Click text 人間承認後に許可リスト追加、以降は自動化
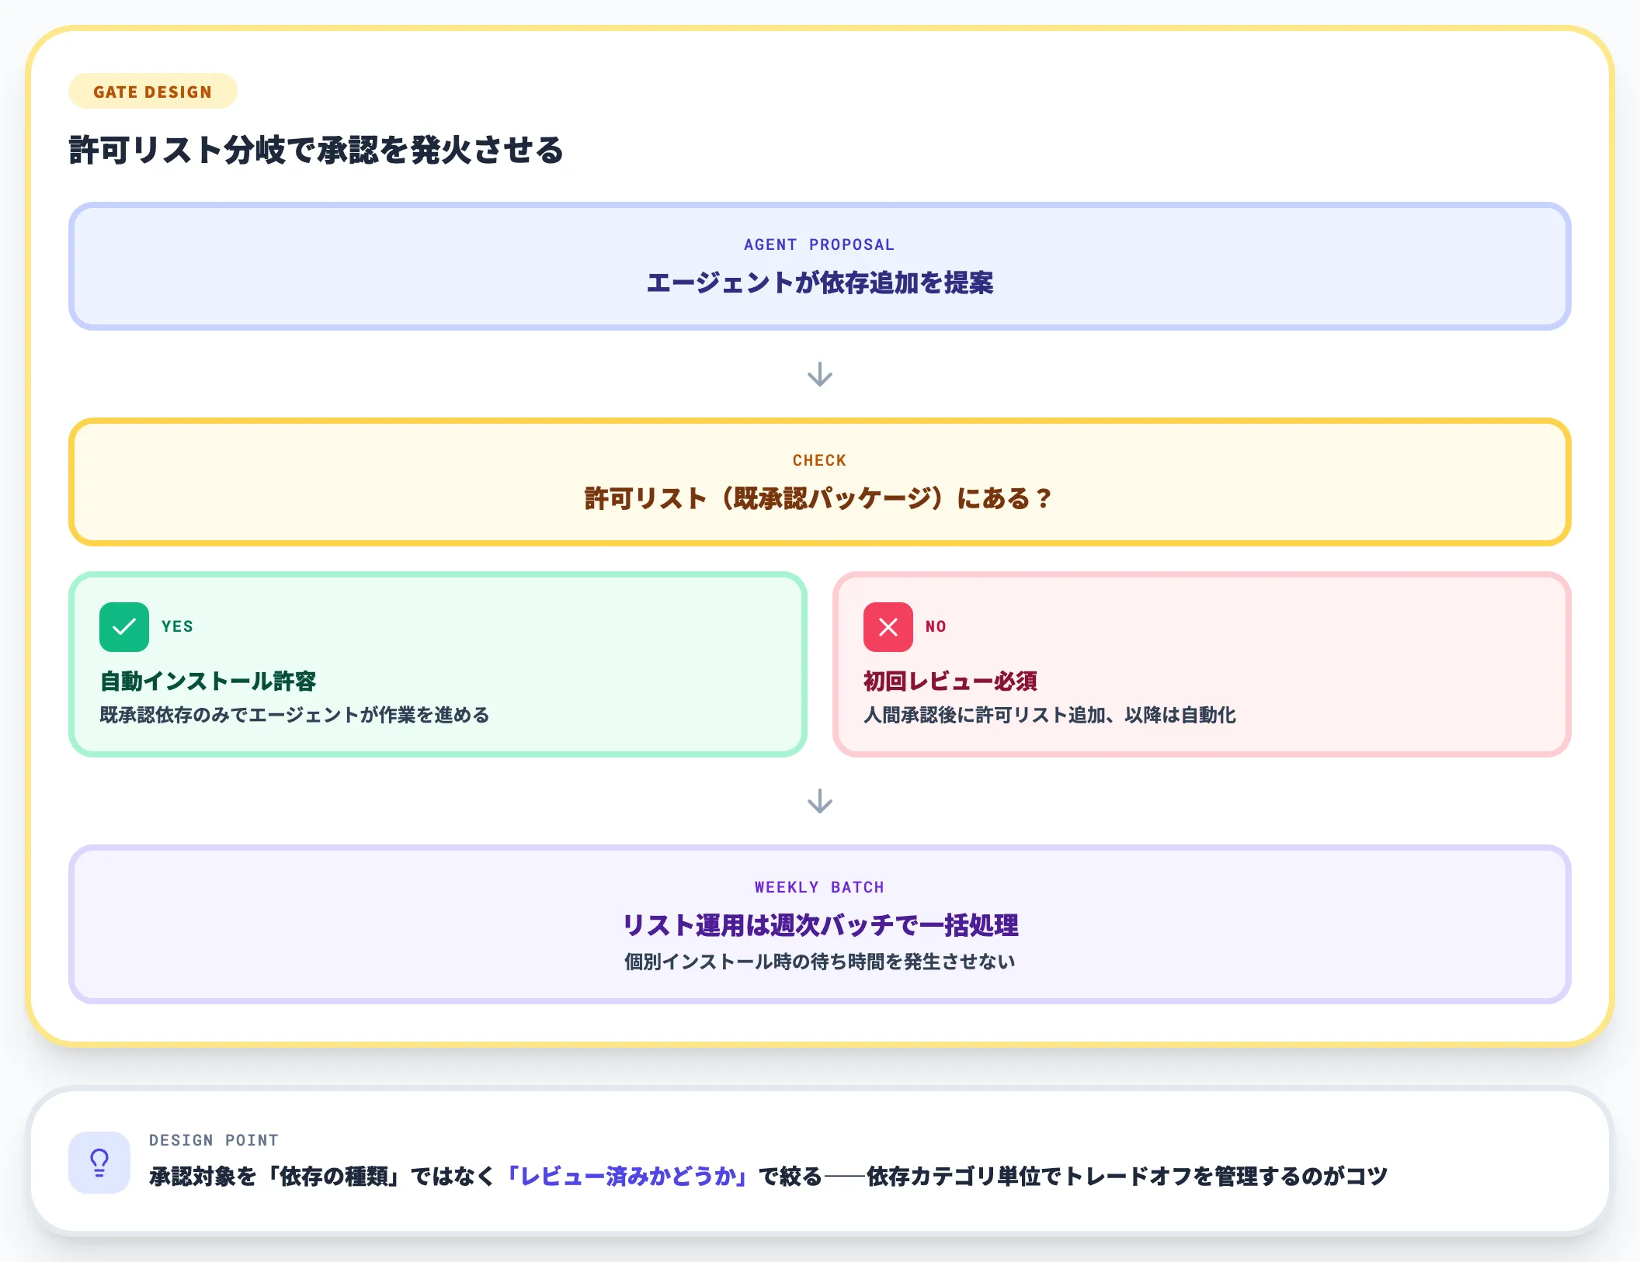 click(x=1050, y=715)
